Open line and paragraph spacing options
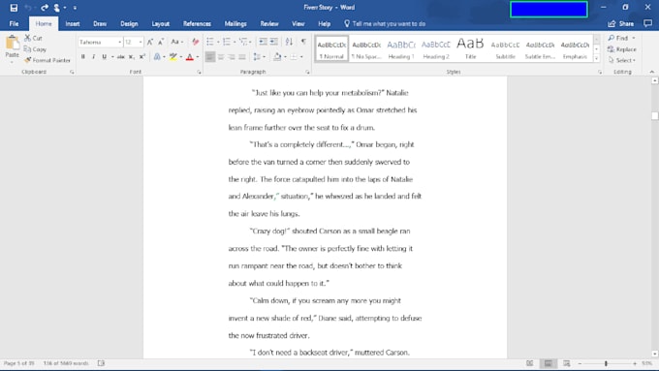This screenshot has height=371, width=659. point(259,57)
